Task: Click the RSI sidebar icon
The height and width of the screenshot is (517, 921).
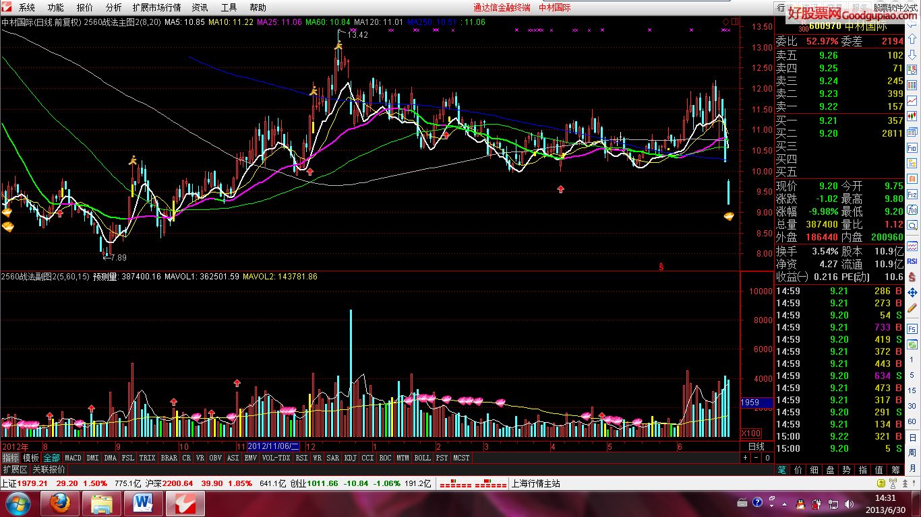Action: pyautogui.click(x=912, y=261)
